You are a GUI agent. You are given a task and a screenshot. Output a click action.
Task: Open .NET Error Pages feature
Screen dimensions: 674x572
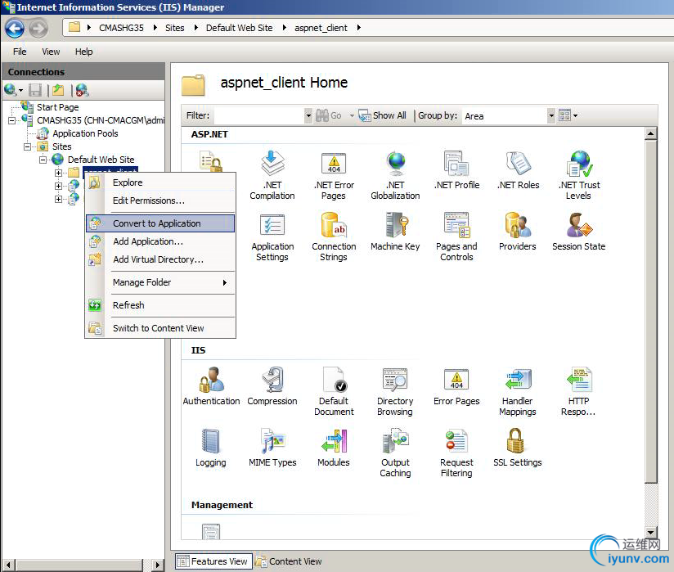point(334,175)
